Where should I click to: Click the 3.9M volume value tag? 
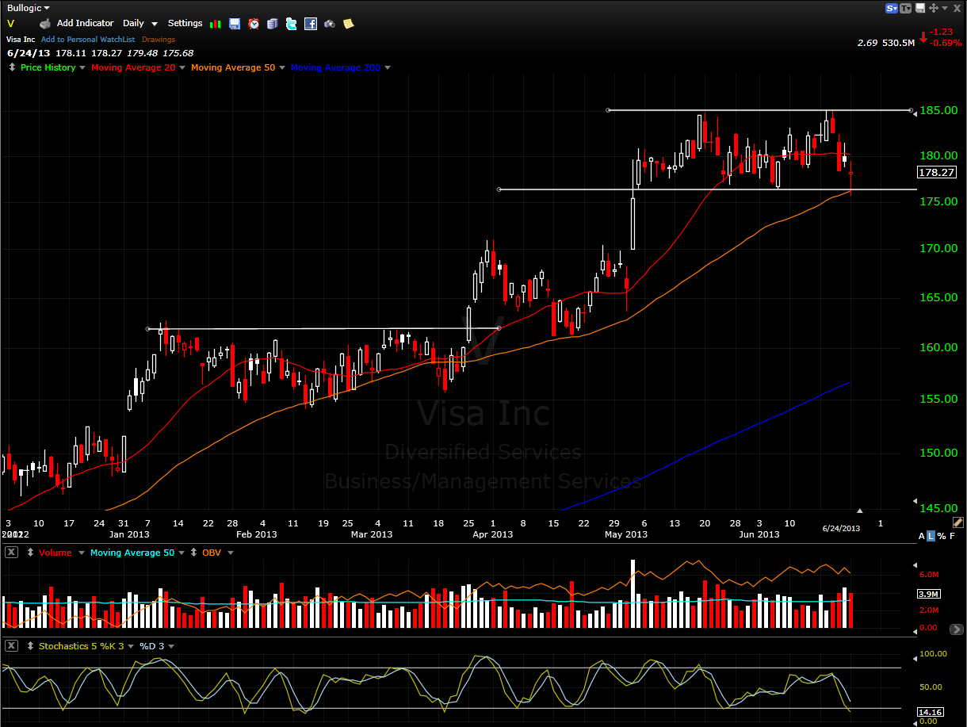pyautogui.click(x=929, y=594)
